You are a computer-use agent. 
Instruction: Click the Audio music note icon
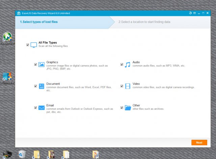[128, 64]
